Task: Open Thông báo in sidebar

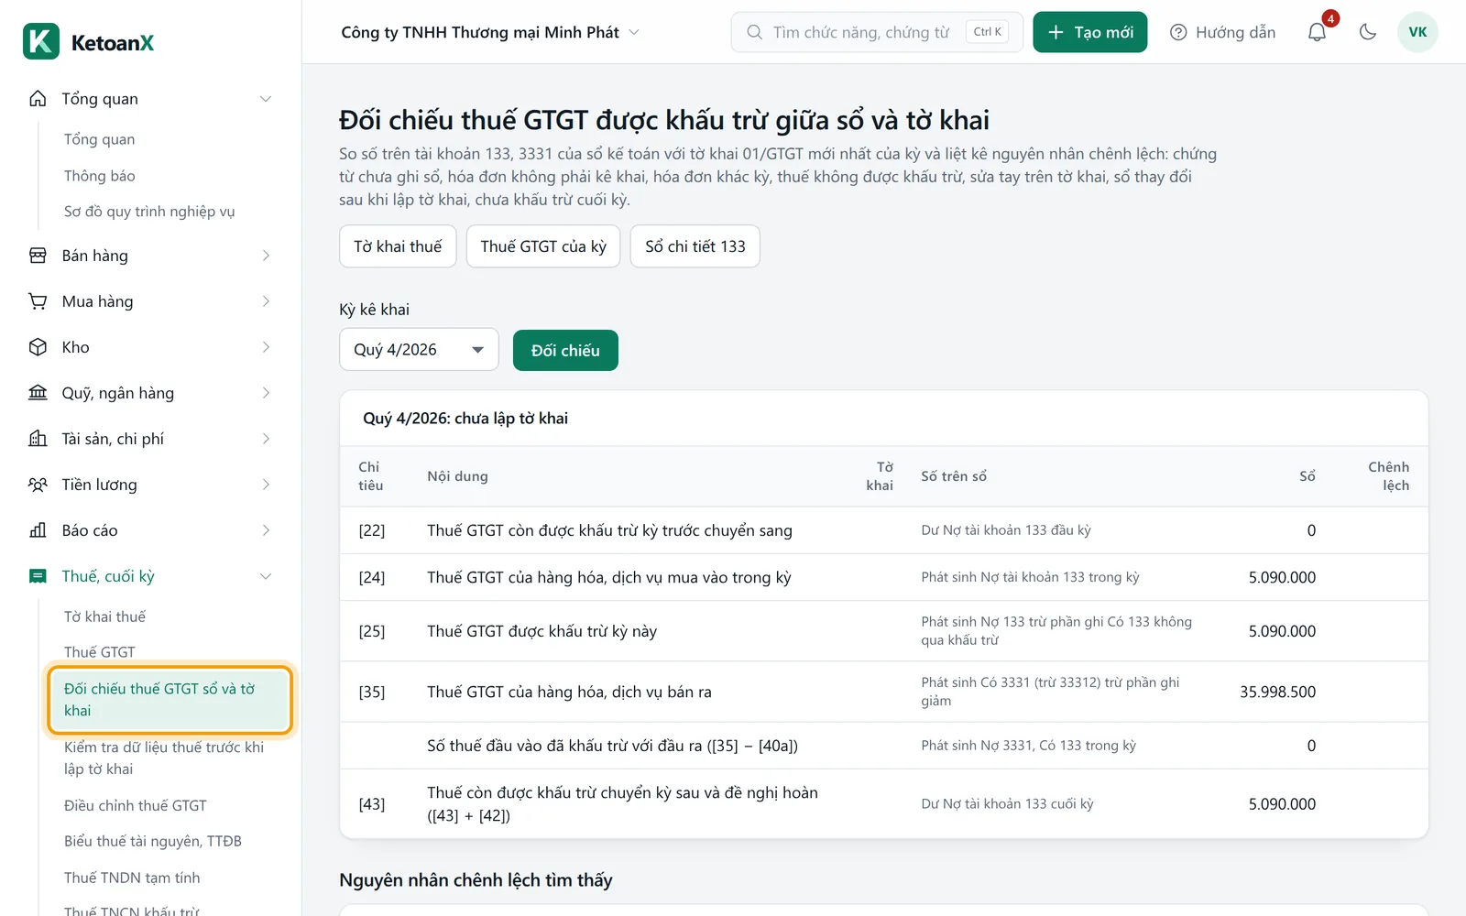Action: click(99, 176)
